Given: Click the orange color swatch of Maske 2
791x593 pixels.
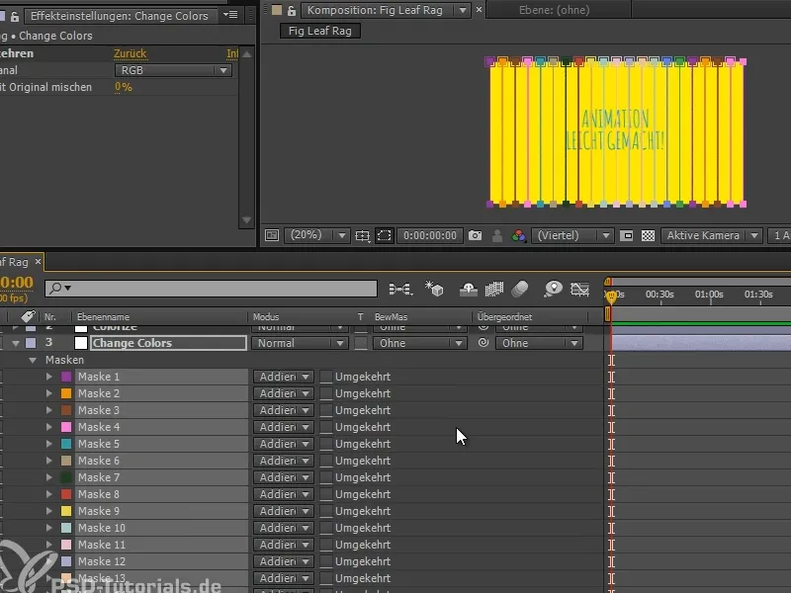Looking at the screenshot, I should 66,393.
